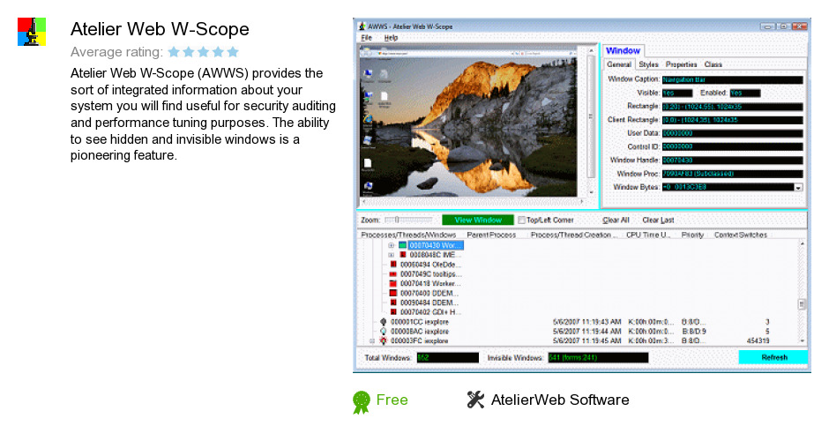829x441 pixels.
Task: Click the fifth rating star
Action: tap(233, 52)
